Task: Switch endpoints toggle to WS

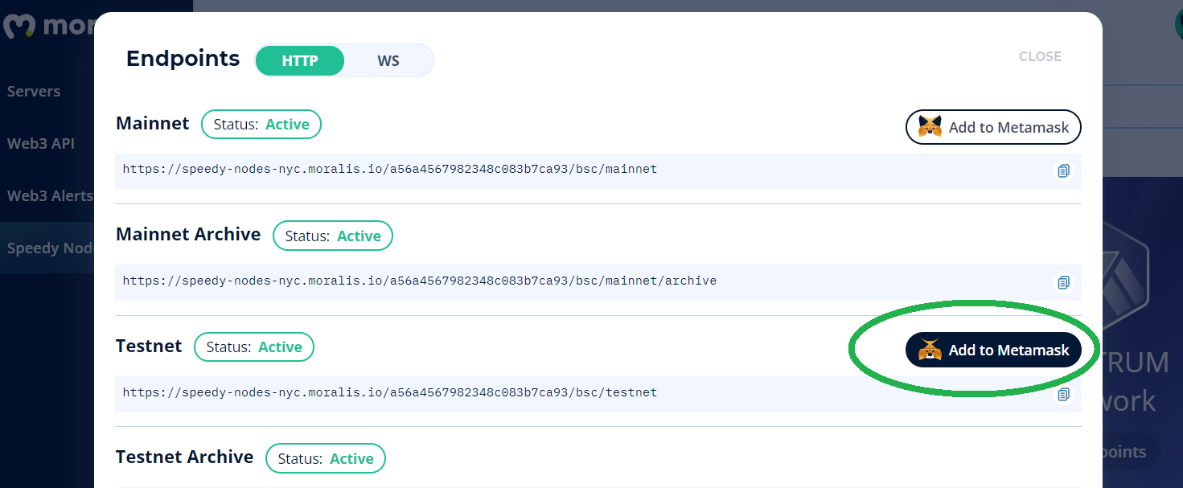Action: (x=388, y=60)
